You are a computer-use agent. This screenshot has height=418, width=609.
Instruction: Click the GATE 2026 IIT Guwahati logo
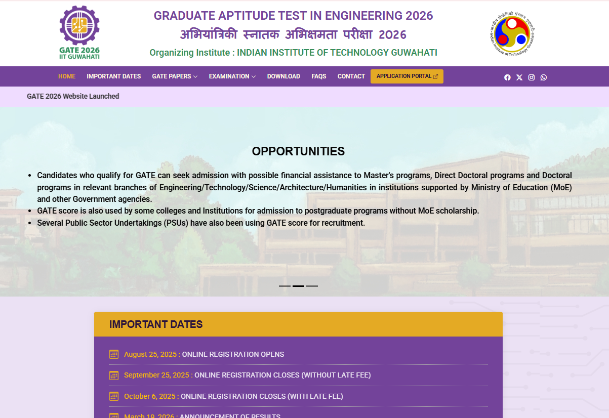coord(79,32)
